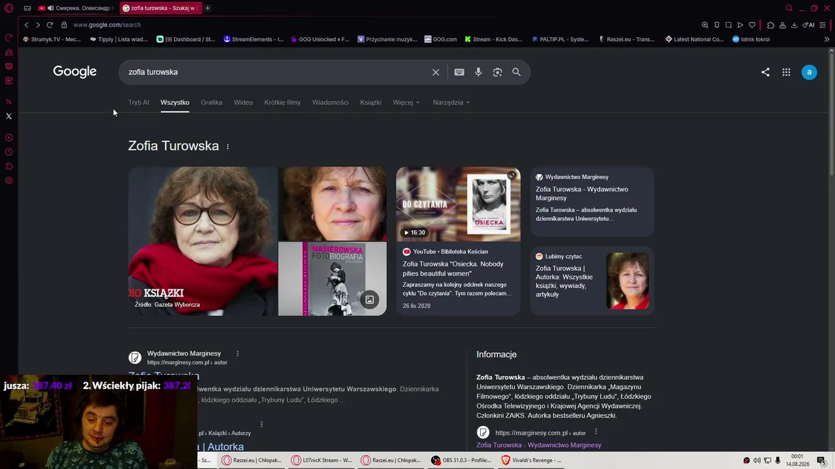Image resolution: width=835 pixels, height=469 pixels.
Task: Open the L07nicK Stream taskbar window
Action: click(x=322, y=461)
